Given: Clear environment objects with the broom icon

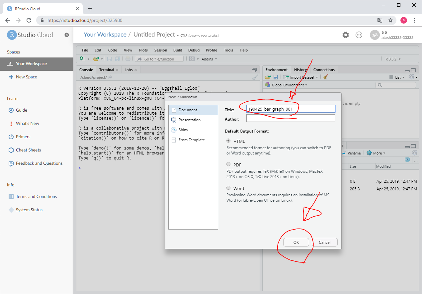Looking at the screenshot, I should 326,77.
